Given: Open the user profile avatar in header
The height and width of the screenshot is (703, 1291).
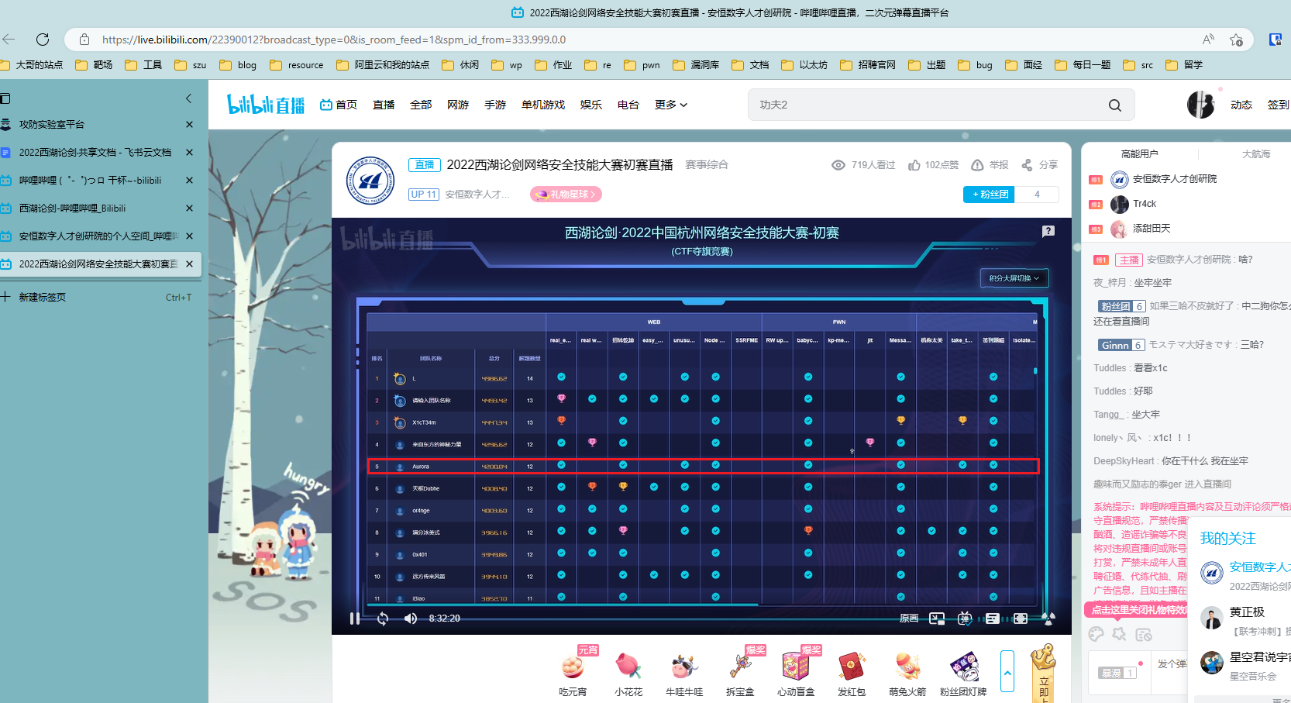Looking at the screenshot, I should [x=1200, y=105].
